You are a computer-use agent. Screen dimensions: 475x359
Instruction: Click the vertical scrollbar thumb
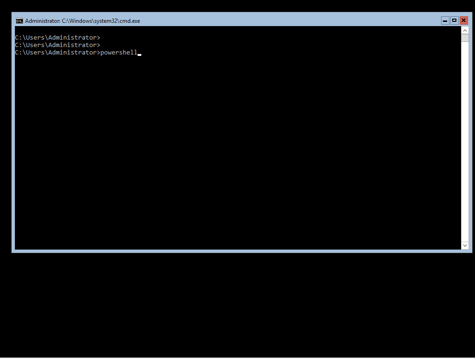[x=465, y=38]
